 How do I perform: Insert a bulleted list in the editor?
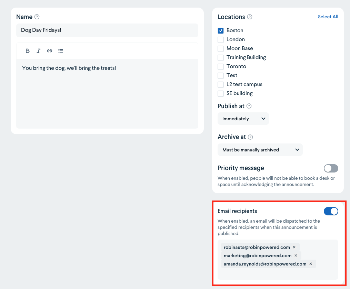coord(61,51)
